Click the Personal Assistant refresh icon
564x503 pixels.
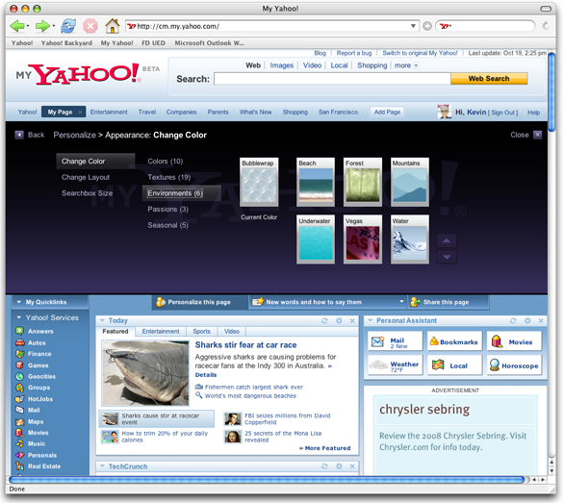(513, 320)
